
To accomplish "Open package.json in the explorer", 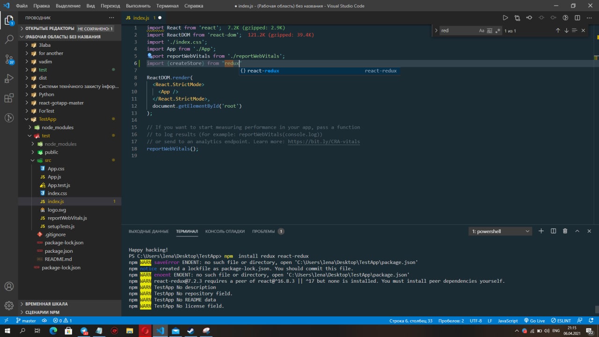I will point(58,251).
